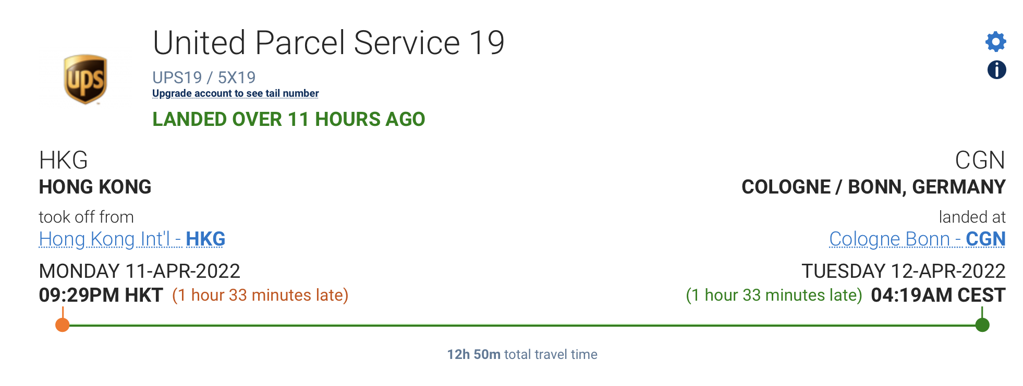The width and height of the screenshot is (1023, 386).
Task: Click the United Parcel Service 19 heading
Action: click(328, 43)
